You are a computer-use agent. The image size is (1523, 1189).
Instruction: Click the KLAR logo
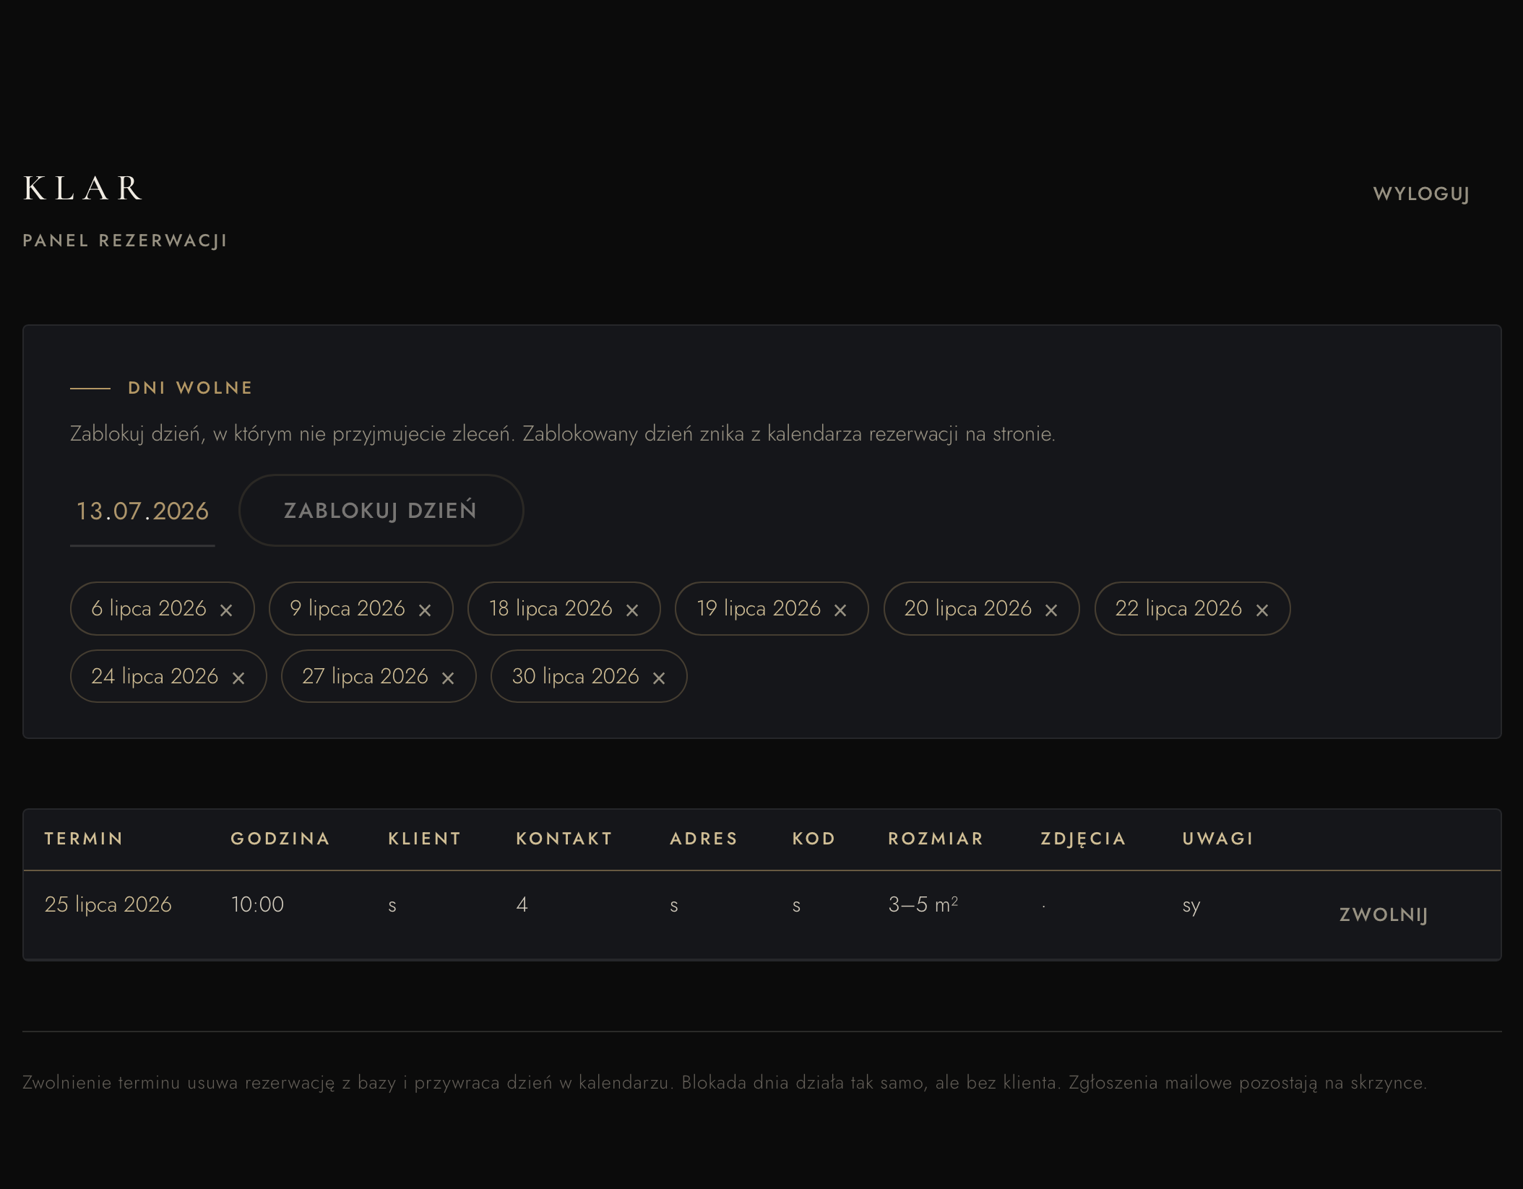pos(83,189)
